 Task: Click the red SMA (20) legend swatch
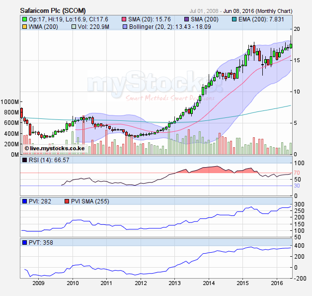(x=124, y=19)
